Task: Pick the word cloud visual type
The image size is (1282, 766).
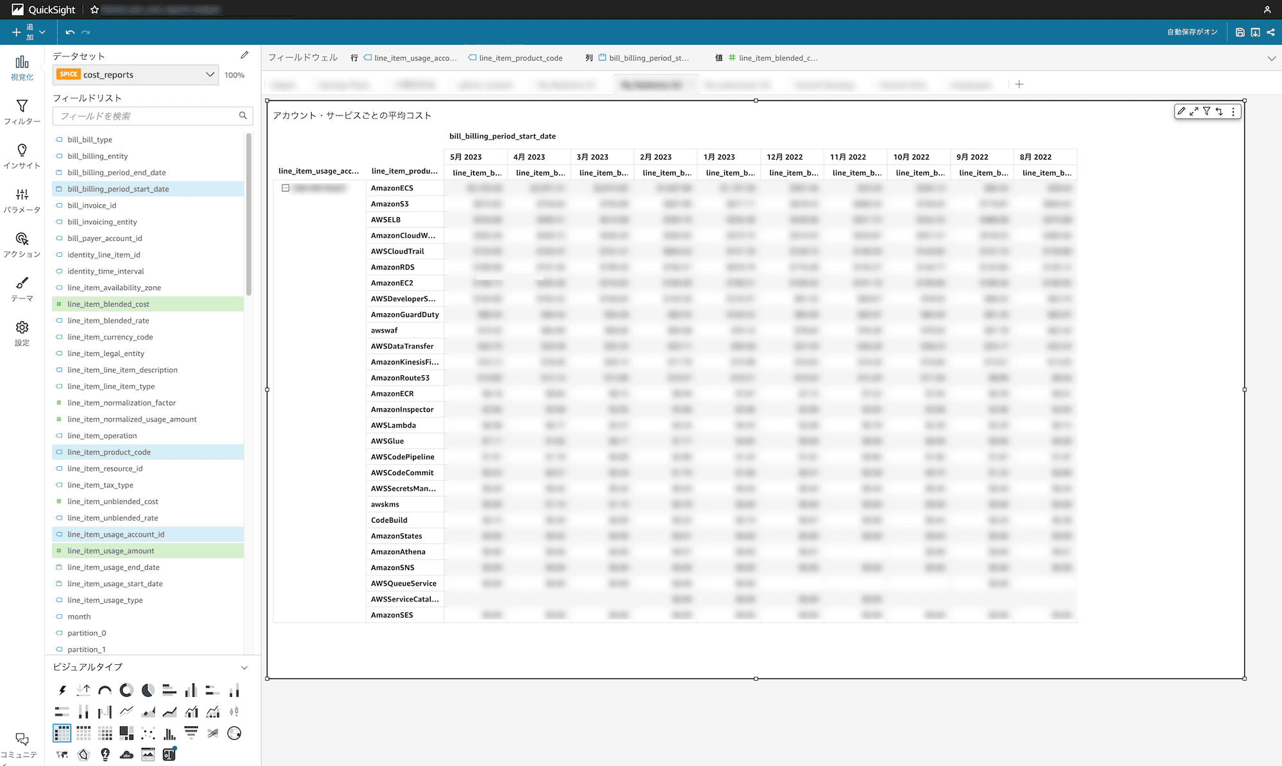Action: click(x=126, y=754)
